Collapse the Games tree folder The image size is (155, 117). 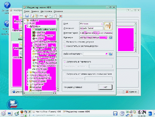(25, 23)
